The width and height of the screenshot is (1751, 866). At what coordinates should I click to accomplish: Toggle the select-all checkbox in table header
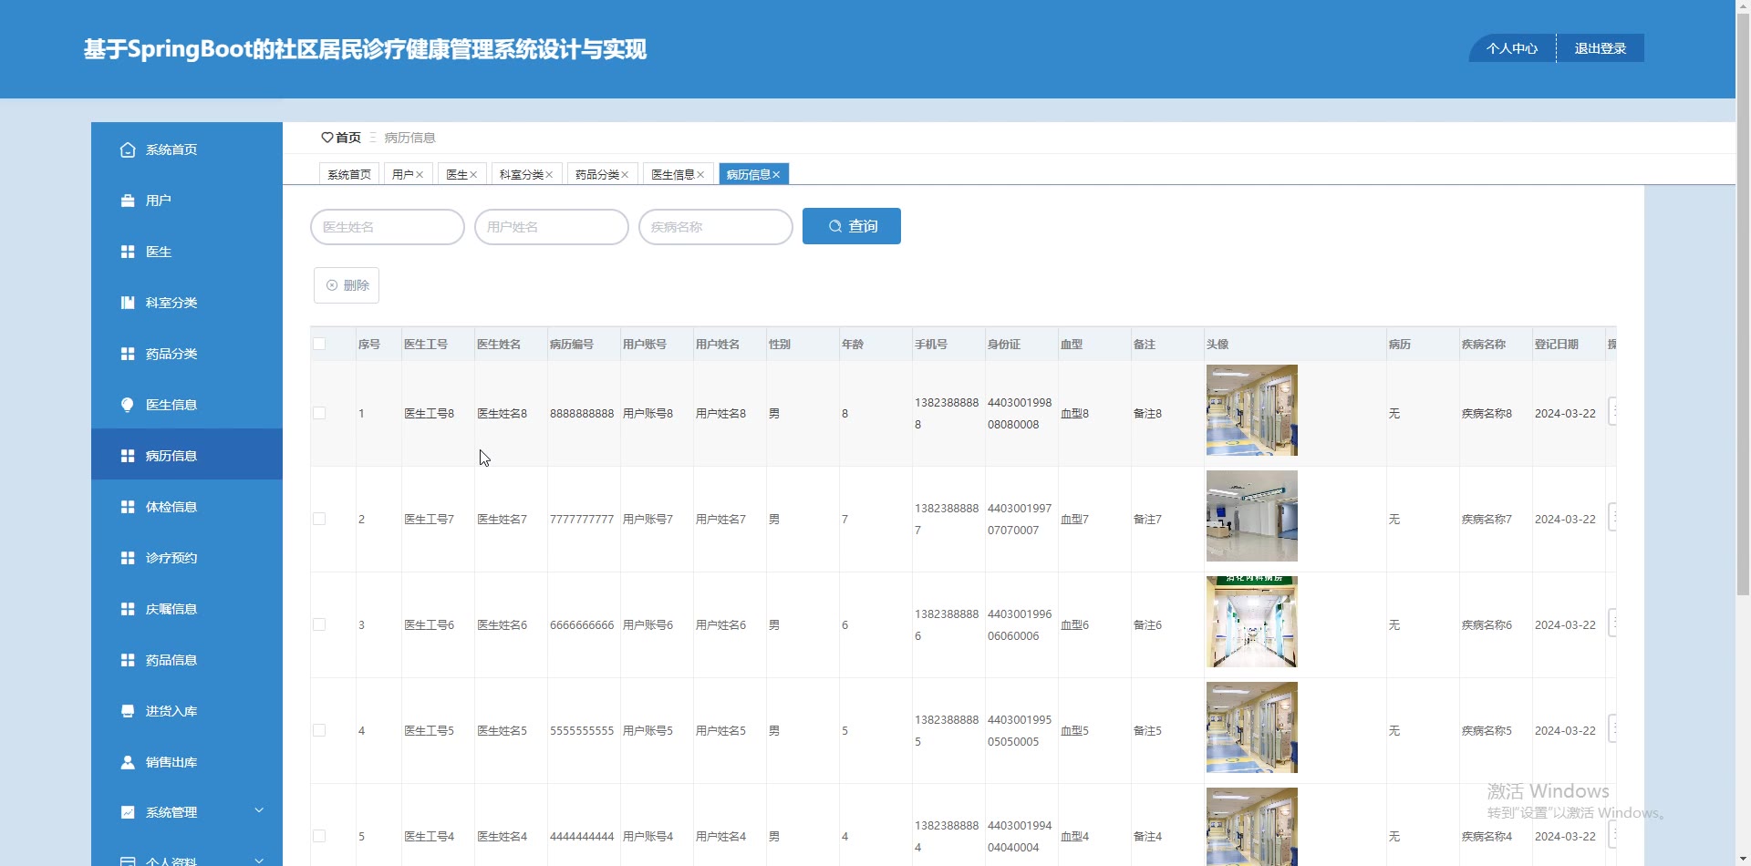[319, 344]
